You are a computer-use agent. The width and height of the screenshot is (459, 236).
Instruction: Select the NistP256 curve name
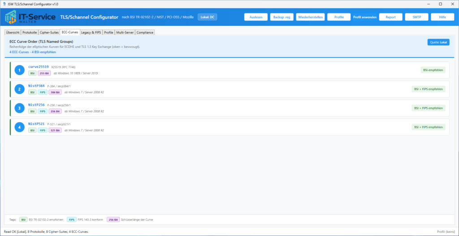click(x=36, y=105)
